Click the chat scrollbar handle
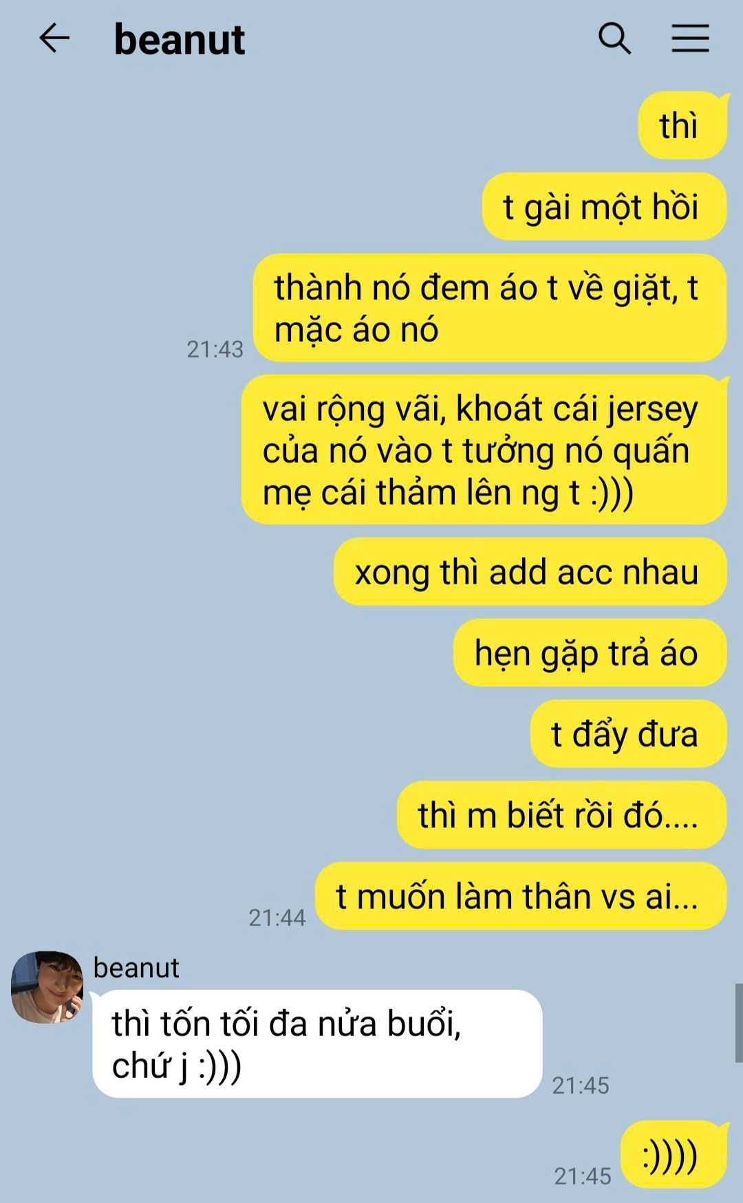Screen dimensions: 743x1203 [739, 1023]
